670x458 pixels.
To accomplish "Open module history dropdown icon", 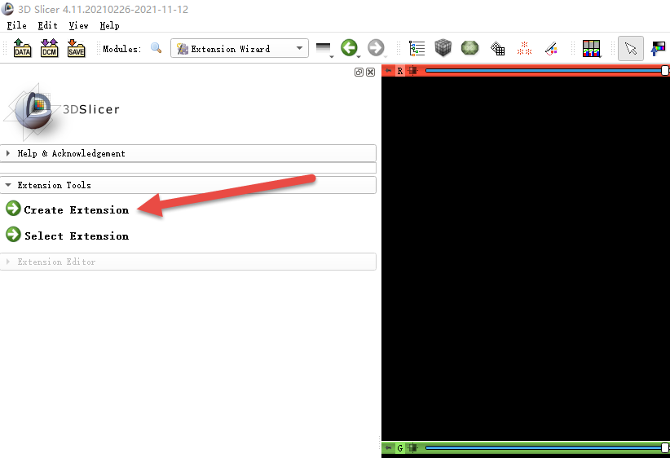I will 324,49.
